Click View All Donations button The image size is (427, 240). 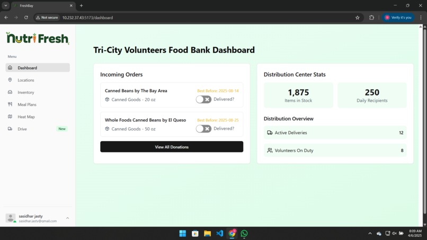tap(172, 147)
